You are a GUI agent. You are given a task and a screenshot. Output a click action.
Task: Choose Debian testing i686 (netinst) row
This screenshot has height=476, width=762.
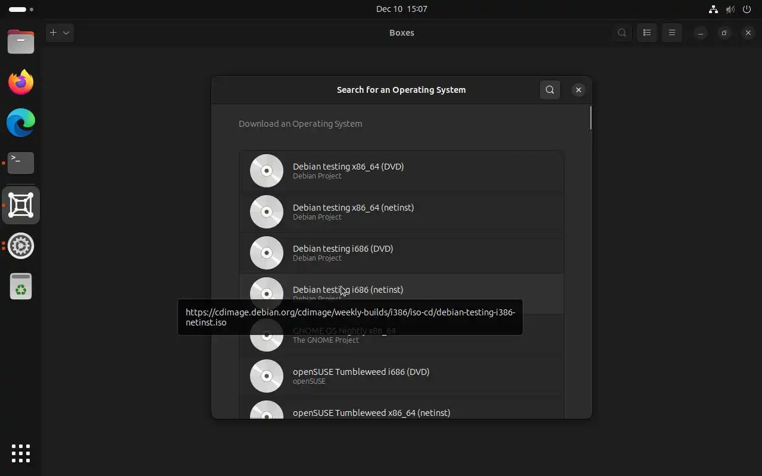[x=401, y=294]
